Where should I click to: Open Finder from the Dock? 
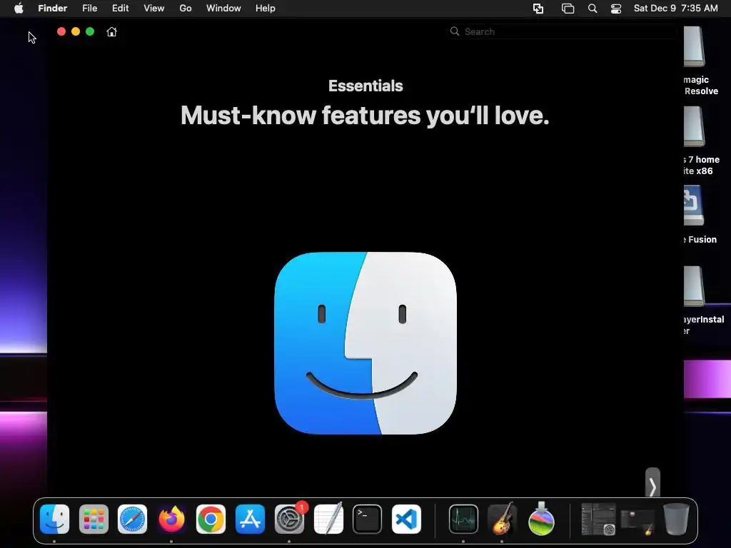point(54,519)
